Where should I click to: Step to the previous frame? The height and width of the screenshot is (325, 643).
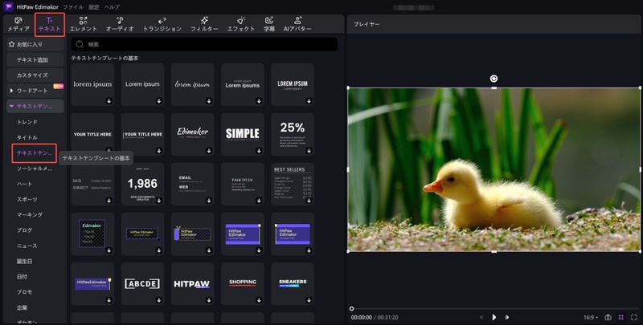pos(481,317)
